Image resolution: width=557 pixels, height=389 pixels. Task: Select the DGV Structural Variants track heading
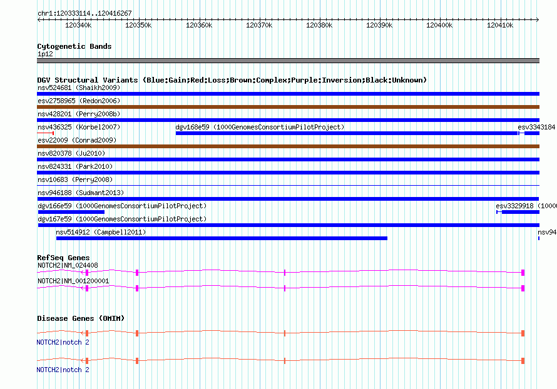coord(232,80)
